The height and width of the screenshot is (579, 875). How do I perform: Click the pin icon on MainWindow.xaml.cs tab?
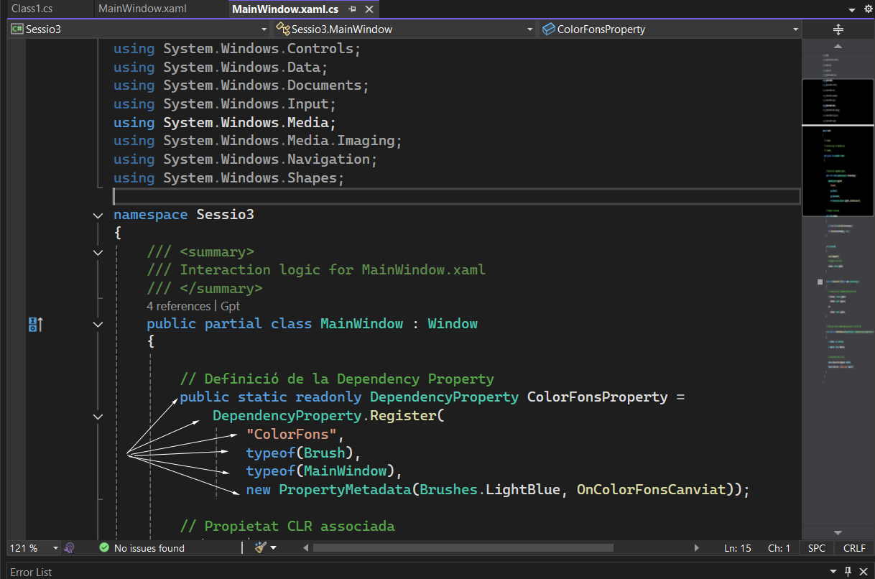352,9
